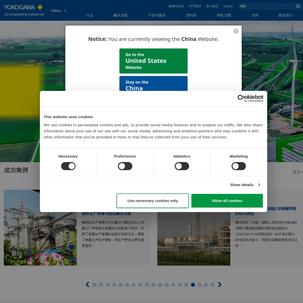Open the 的DCS改造 case title link

pos(244,214)
